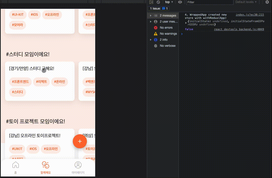The height and width of the screenshot is (178, 272).
Task: Click the verbose bug icon
Action: pyautogui.click(x=156, y=46)
